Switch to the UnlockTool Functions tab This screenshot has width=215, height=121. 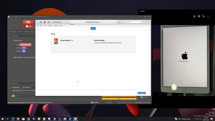point(13,32)
